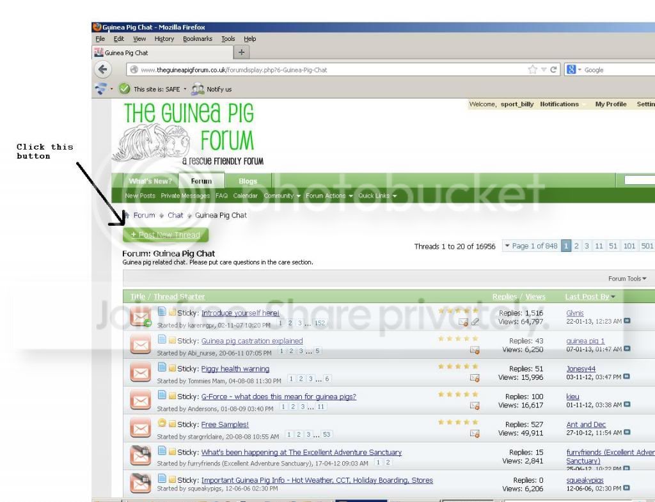Click the bookmark star in address bar
Screen dimensions: 655x502
tap(533, 70)
